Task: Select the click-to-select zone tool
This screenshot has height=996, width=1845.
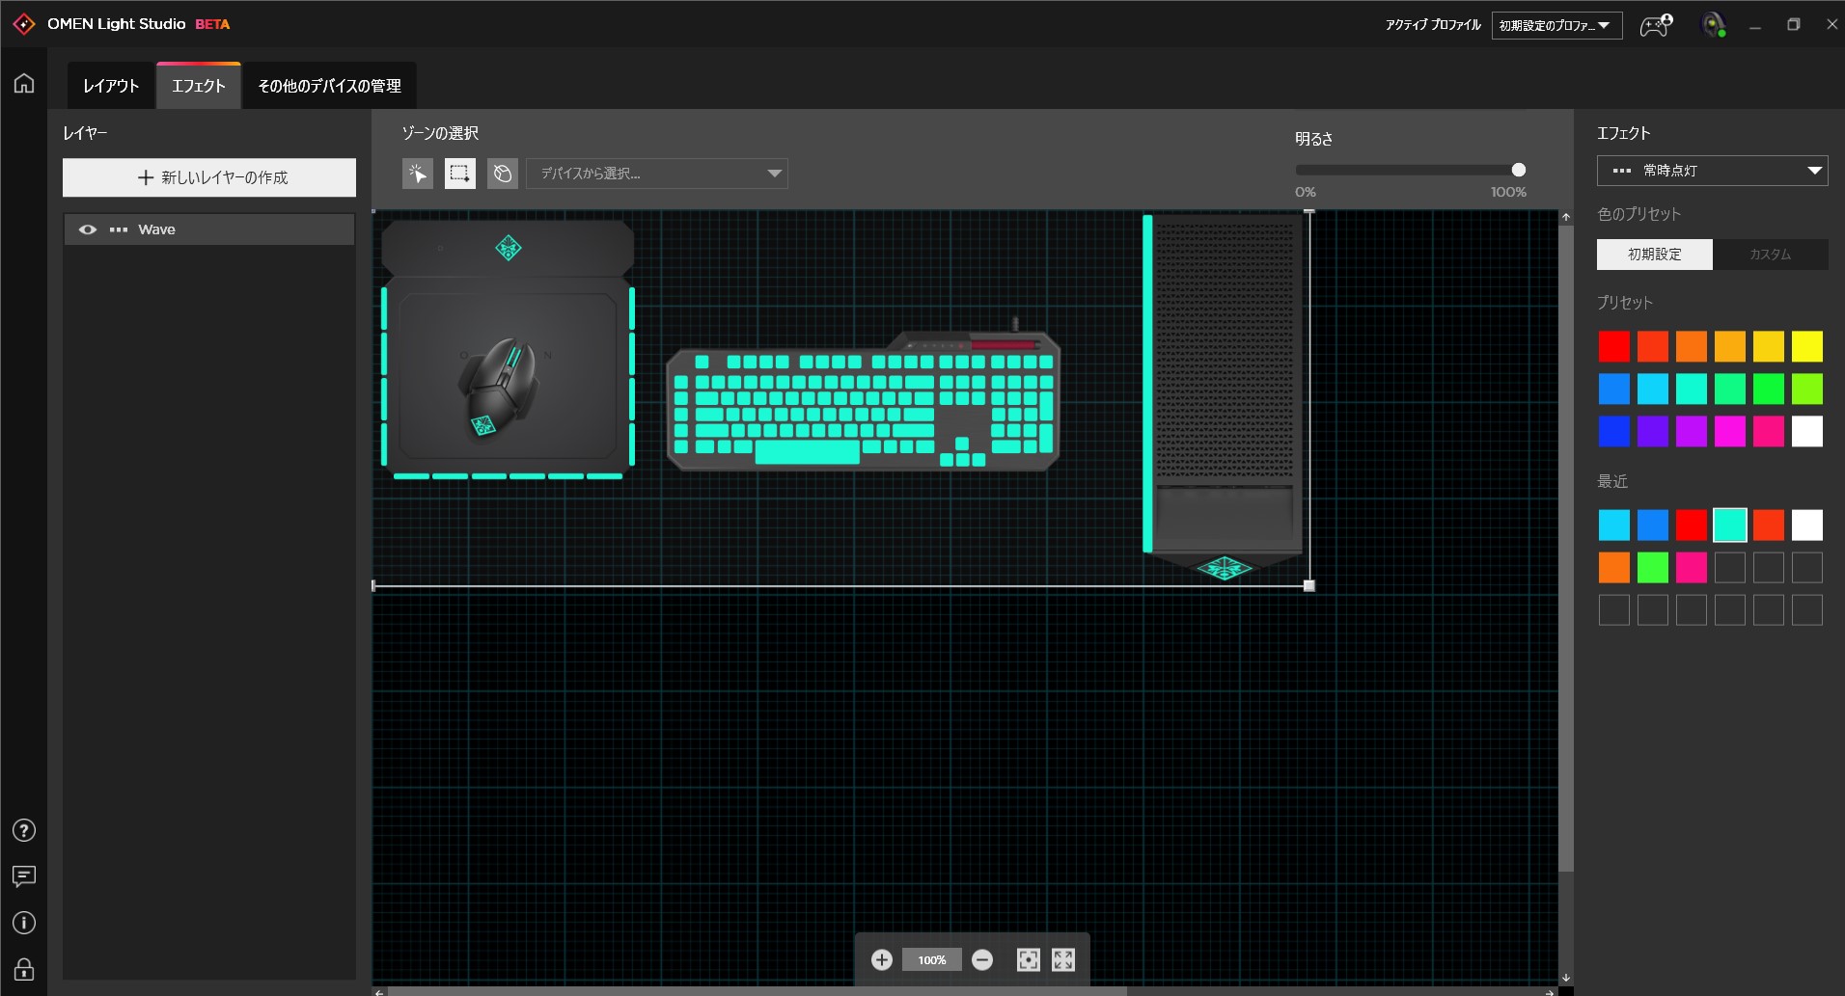Action: click(417, 174)
